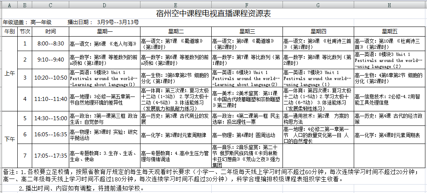Click the 下午 merged cell
427x193 pixels.
pyautogui.click(x=9, y=140)
